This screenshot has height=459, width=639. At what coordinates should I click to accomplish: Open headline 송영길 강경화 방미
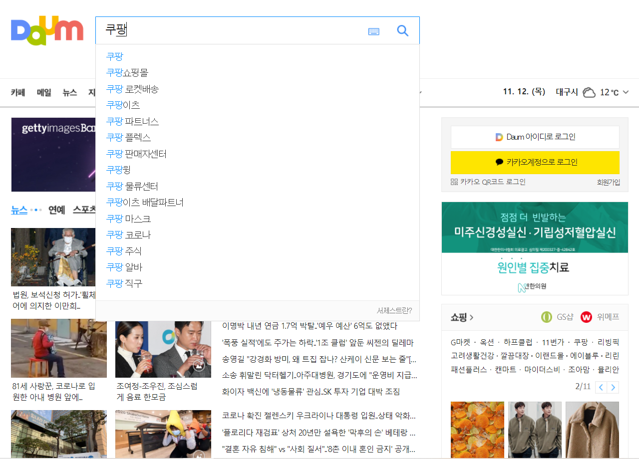coord(319,359)
